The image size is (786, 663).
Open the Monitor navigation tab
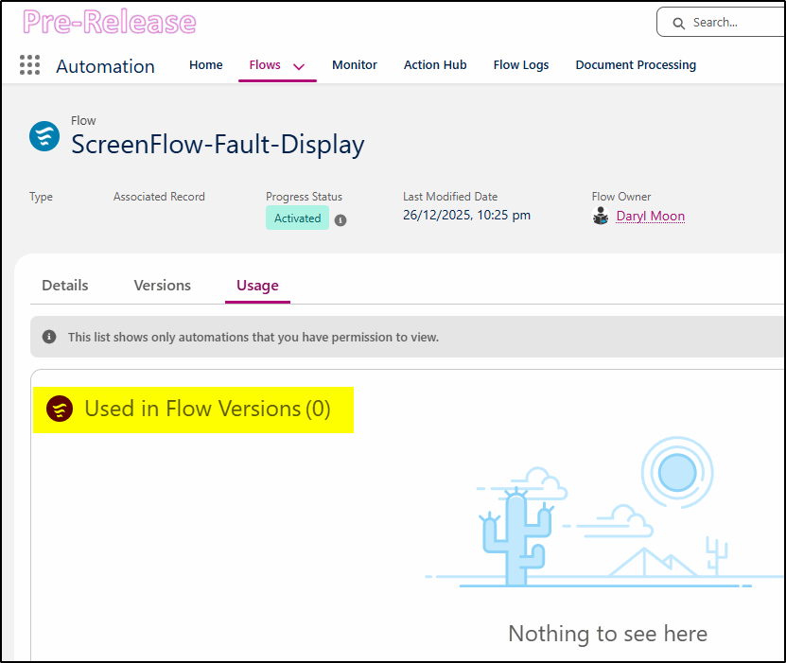click(355, 65)
